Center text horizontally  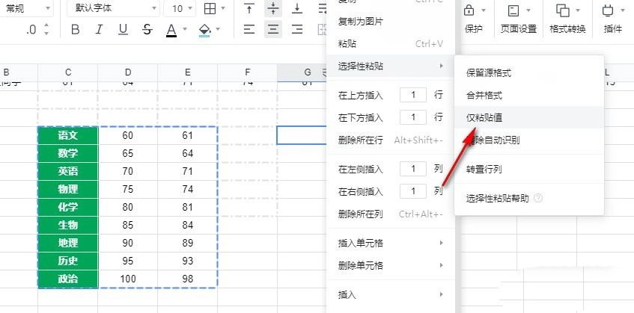273,30
